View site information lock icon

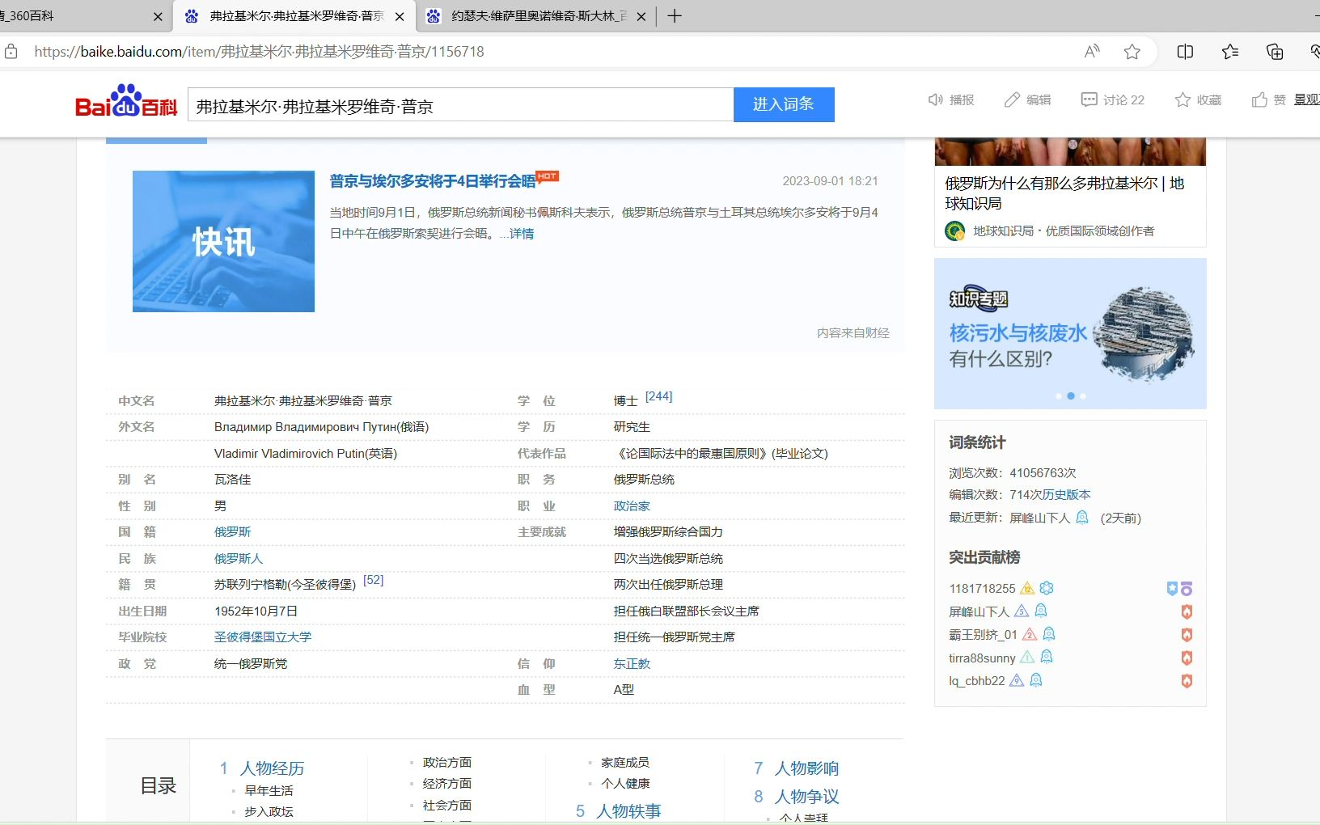tap(11, 52)
